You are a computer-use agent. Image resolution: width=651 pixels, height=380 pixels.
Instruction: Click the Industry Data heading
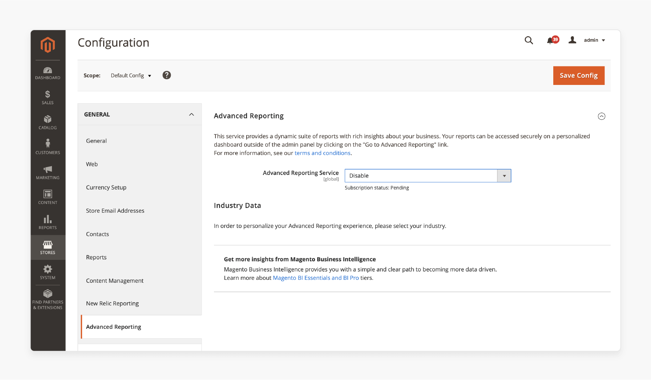pyautogui.click(x=238, y=205)
